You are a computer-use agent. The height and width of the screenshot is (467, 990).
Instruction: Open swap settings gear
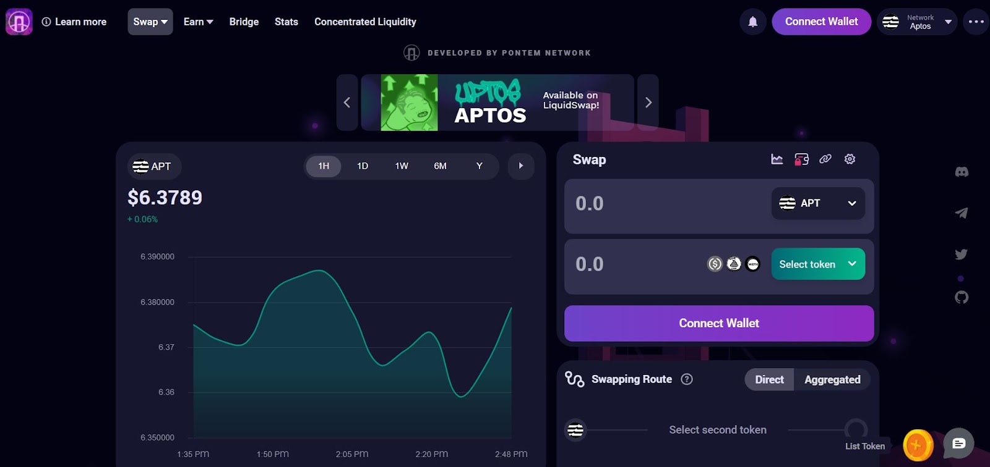point(850,159)
